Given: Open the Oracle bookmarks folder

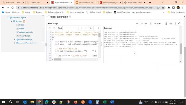Looking at the screenshot, I should (x=26, y=12).
